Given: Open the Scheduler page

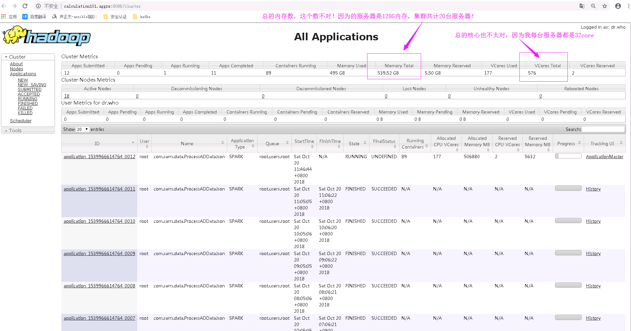Looking at the screenshot, I should point(21,121).
